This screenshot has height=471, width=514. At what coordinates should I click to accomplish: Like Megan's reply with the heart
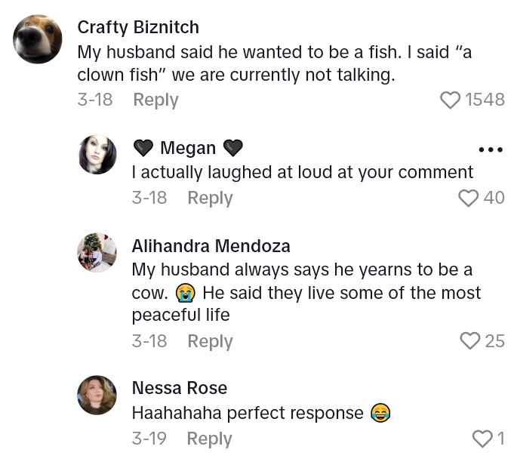[x=469, y=198]
